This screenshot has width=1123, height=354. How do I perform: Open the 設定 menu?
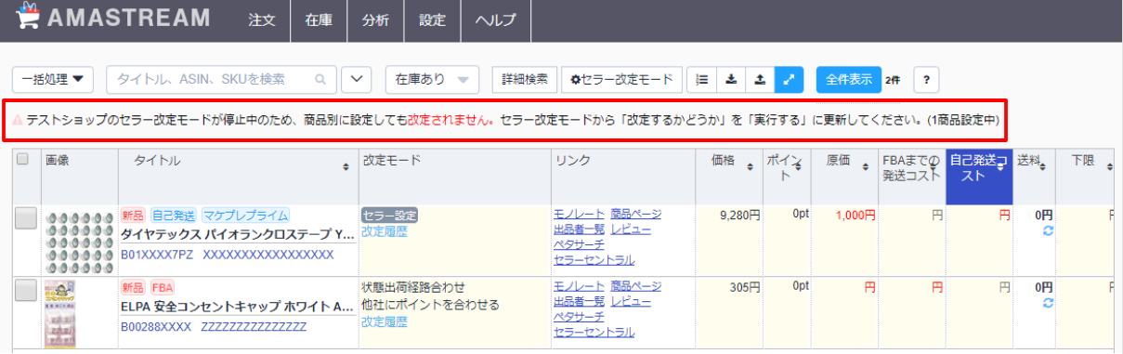[432, 20]
